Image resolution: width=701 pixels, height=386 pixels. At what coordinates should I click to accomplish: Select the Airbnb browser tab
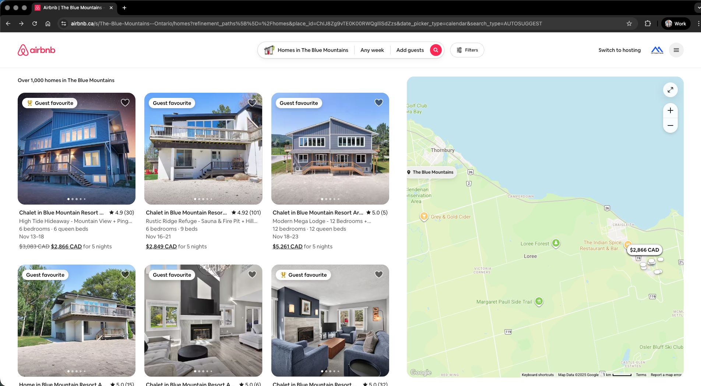[73, 8]
